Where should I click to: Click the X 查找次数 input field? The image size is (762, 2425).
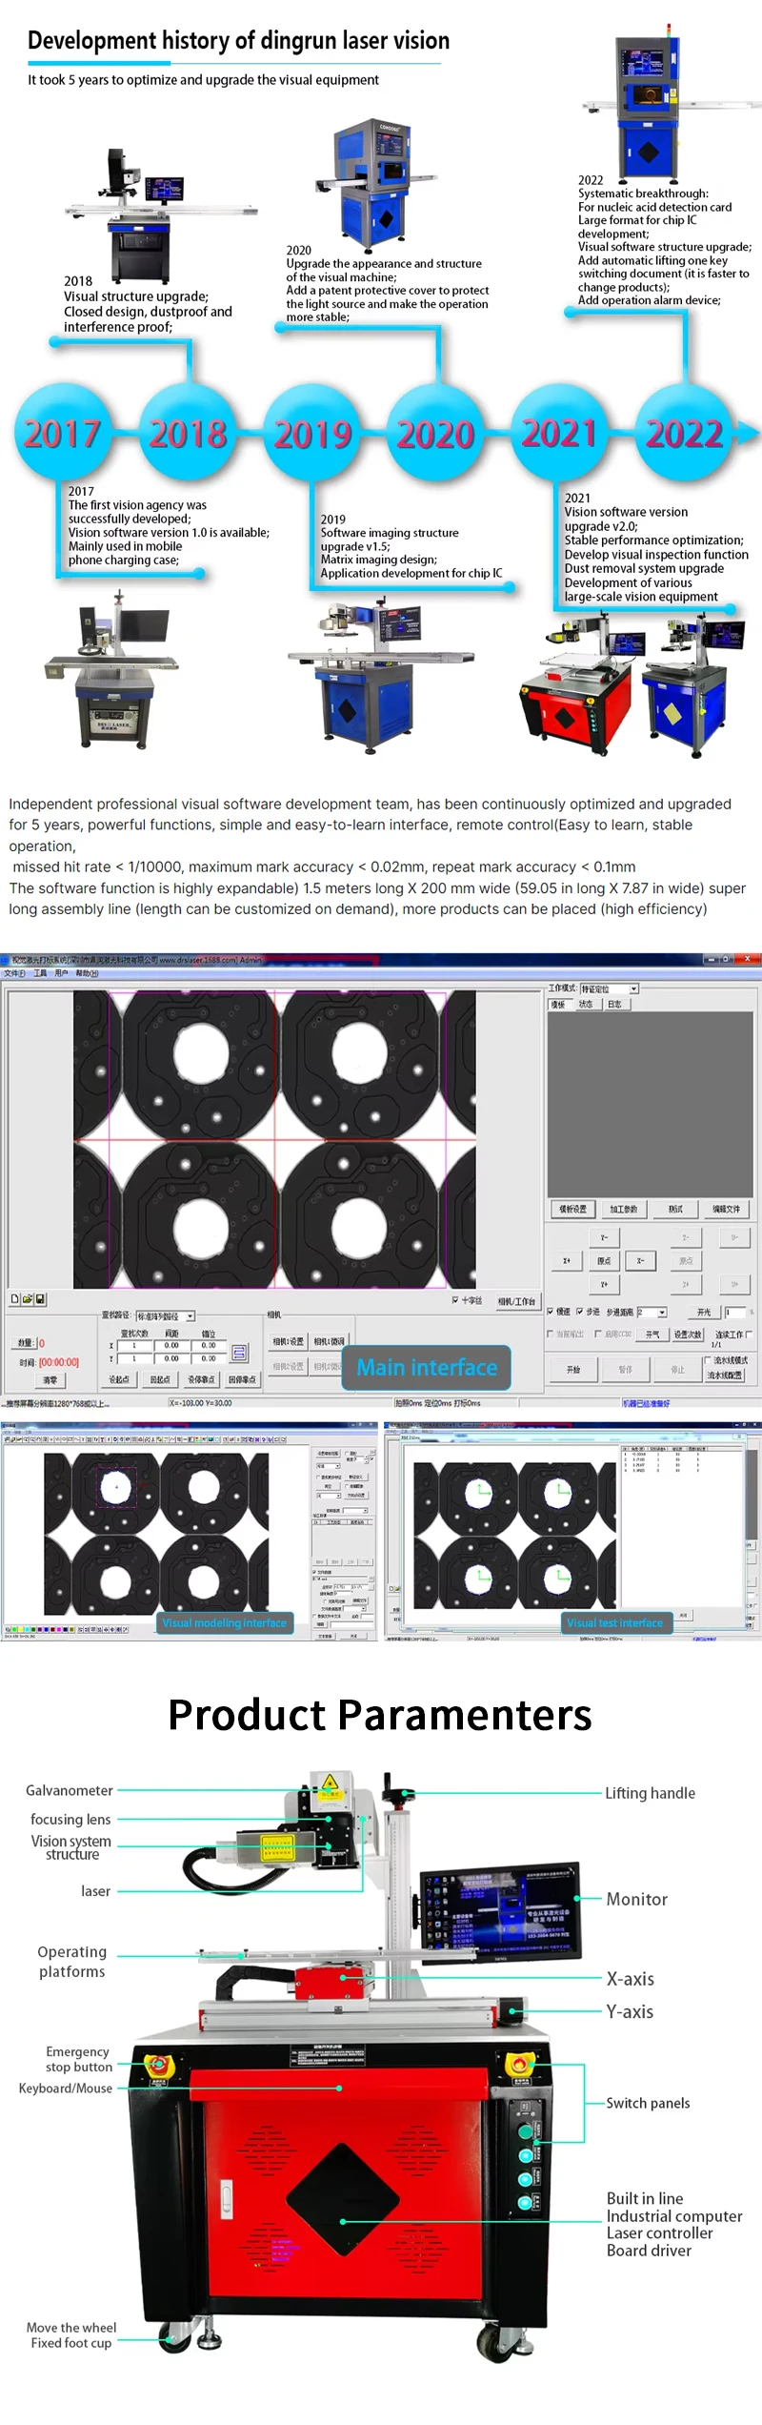pos(133,1345)
